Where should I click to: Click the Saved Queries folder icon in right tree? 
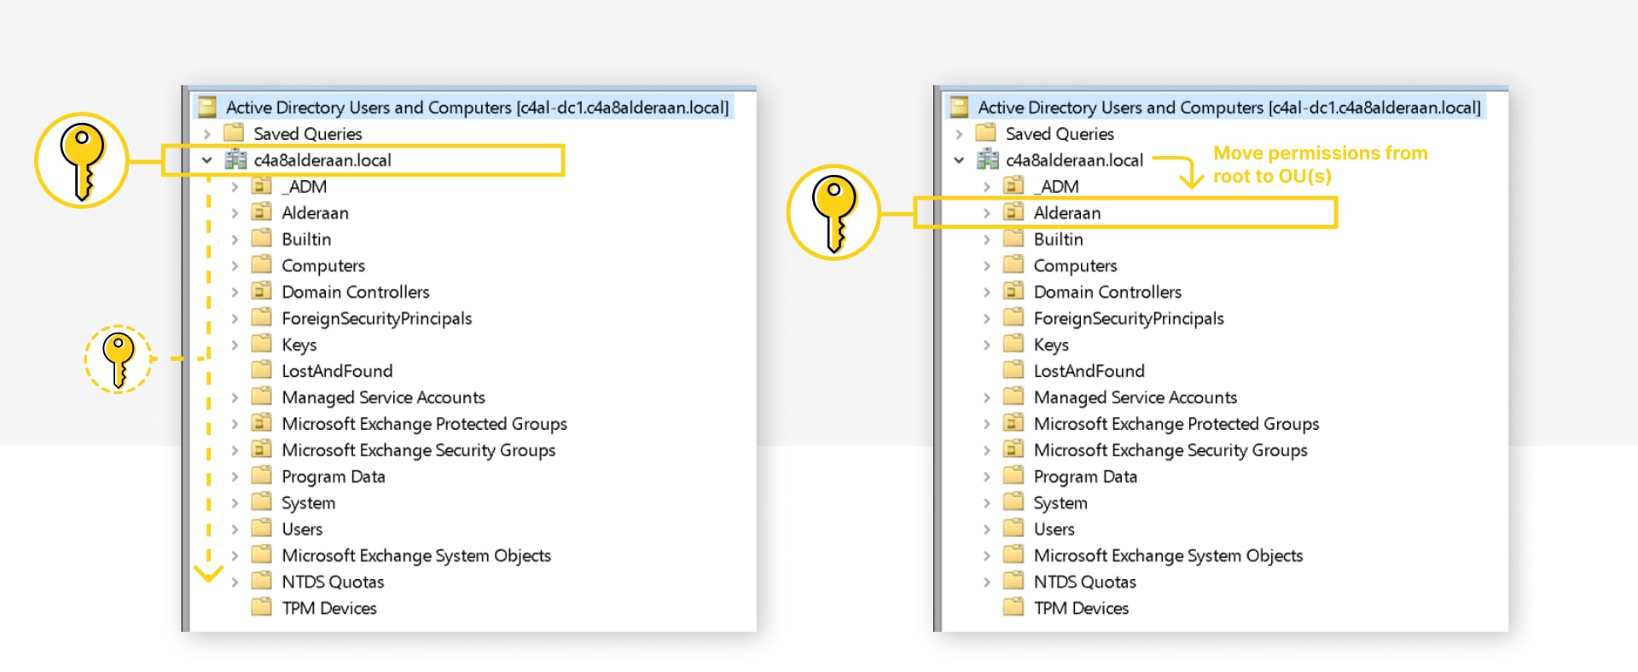[985, 133]
